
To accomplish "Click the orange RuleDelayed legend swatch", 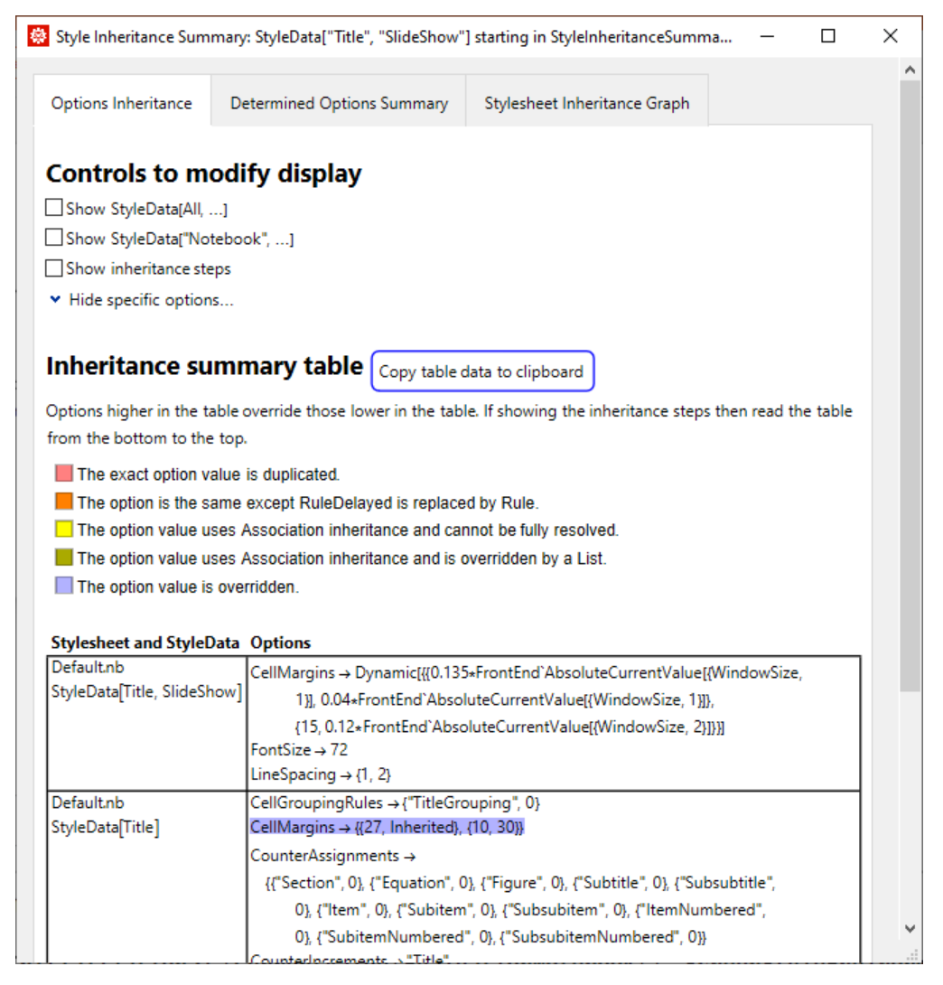I will 63,502.
